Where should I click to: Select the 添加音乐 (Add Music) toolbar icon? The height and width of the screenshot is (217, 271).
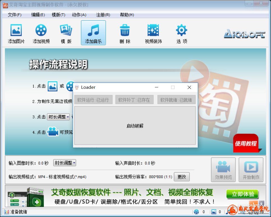pyautogui.click(x=93, y=33)
